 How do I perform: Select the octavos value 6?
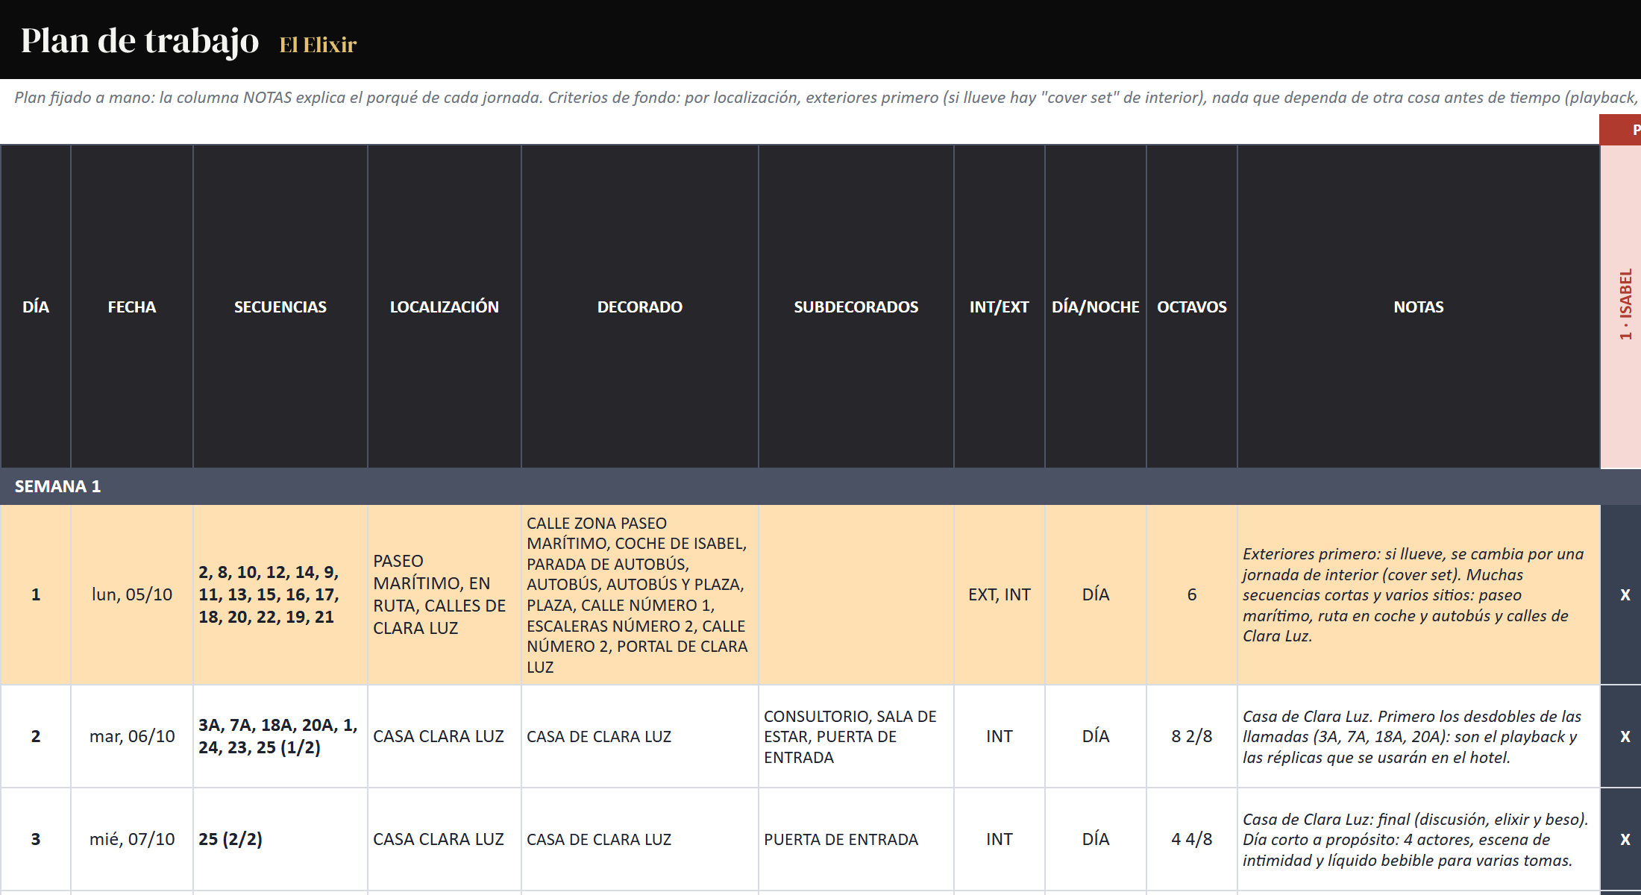pos(1192,594)
